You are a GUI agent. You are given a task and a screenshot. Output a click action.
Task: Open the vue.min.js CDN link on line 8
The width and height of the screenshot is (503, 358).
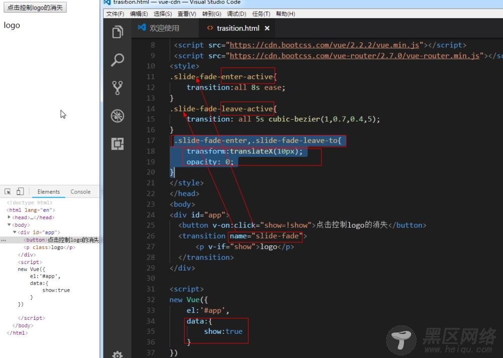[x=324, y=45]
